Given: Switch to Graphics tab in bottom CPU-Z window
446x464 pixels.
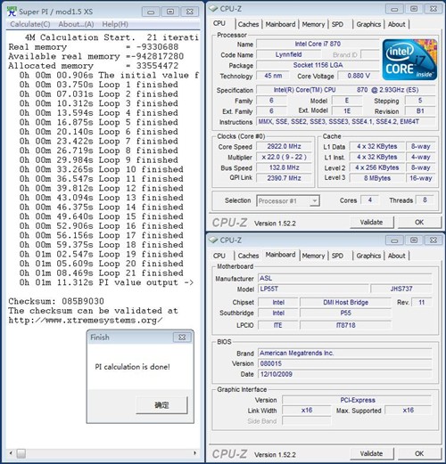Looking at the screenshot, I should (x=368, y=256).
